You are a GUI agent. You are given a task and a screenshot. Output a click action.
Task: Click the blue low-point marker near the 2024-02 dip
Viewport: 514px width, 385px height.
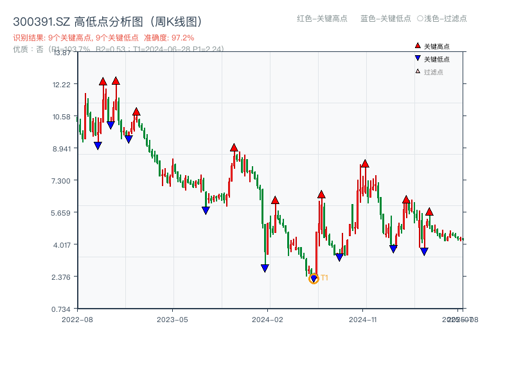click(x=265, y=267)
